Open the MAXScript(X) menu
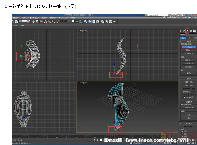197x145 pixels. (64, 18)
